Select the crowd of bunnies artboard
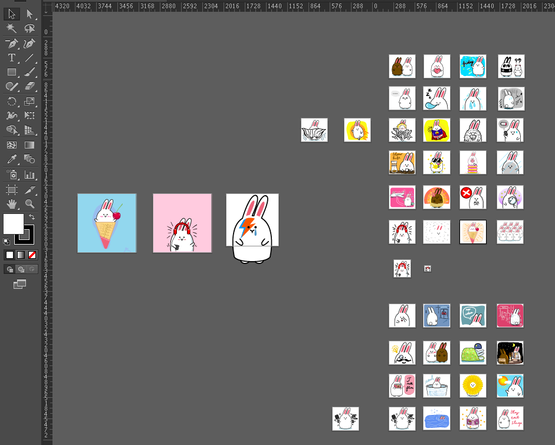 (x=510, y=232)
